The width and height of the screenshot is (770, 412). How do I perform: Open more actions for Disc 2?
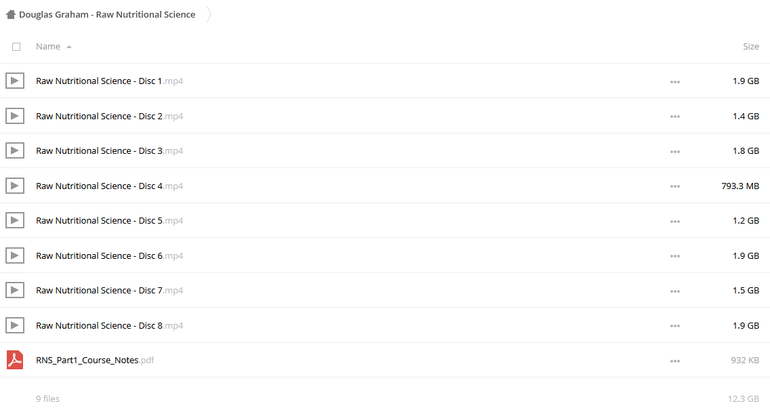pos(674,117)
